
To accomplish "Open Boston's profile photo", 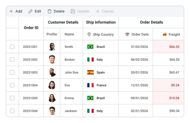I will (x=52, y=59).
